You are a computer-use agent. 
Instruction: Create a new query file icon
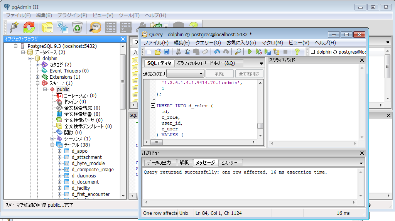click(149, 52)
